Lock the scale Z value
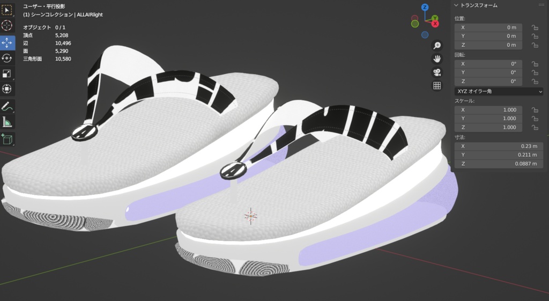This screenshot has width=549, height=301. click(535, 128)
